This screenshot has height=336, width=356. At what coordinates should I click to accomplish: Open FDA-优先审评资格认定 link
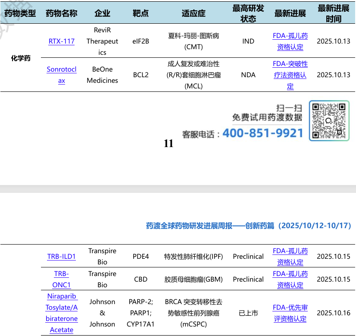coord(290,313)
